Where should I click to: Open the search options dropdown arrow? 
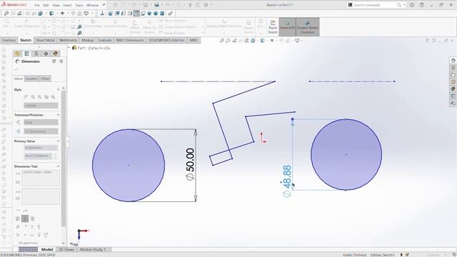coord(404,5)
